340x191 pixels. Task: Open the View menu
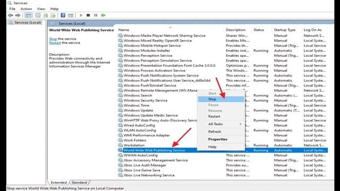pos(41,9)
